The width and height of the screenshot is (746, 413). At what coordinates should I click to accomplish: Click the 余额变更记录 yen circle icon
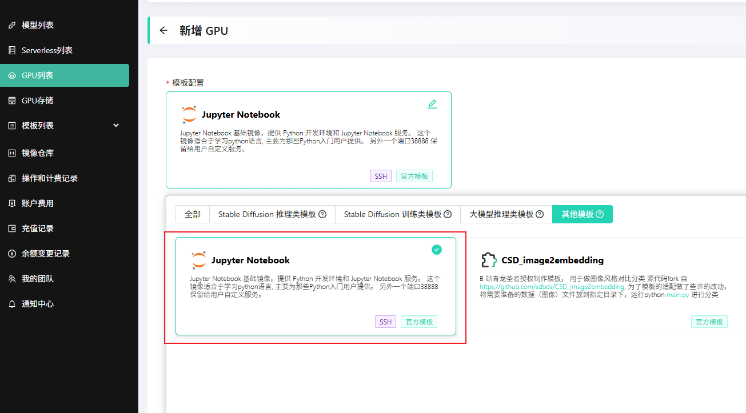[x=12, y=254]
